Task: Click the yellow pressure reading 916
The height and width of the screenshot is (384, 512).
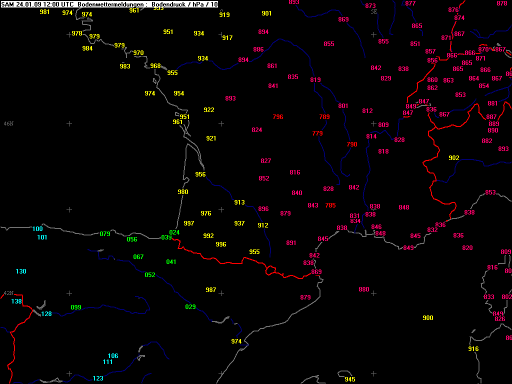Action: pos(473,349)
